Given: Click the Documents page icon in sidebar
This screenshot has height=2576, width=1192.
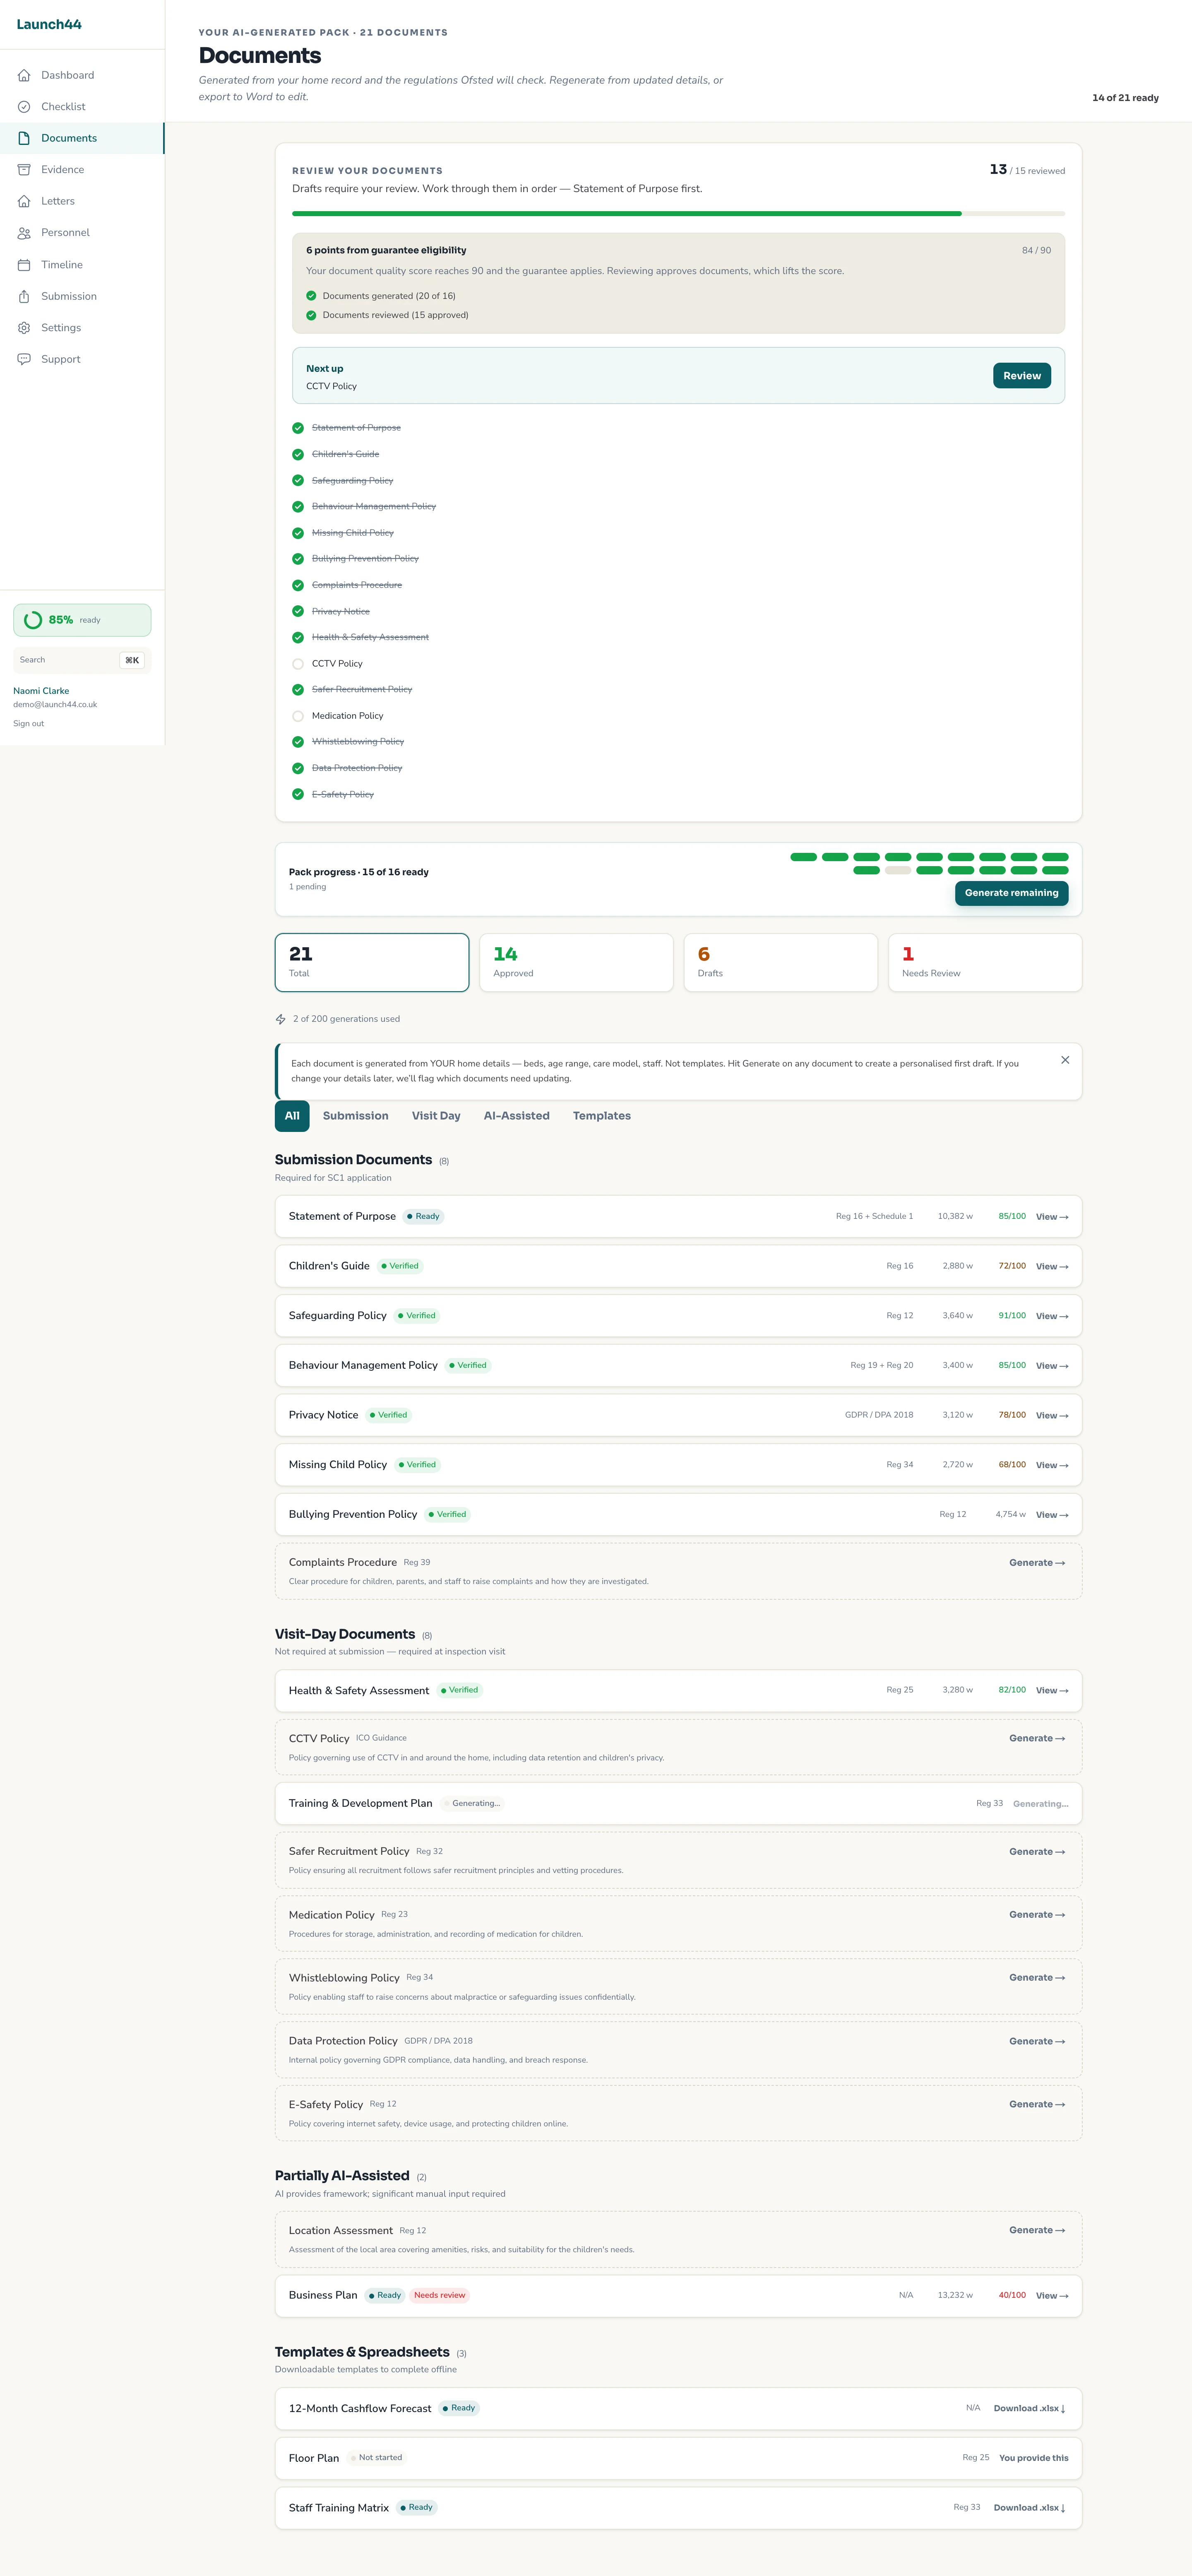Looking at the screenshot, I should point(24,138).
